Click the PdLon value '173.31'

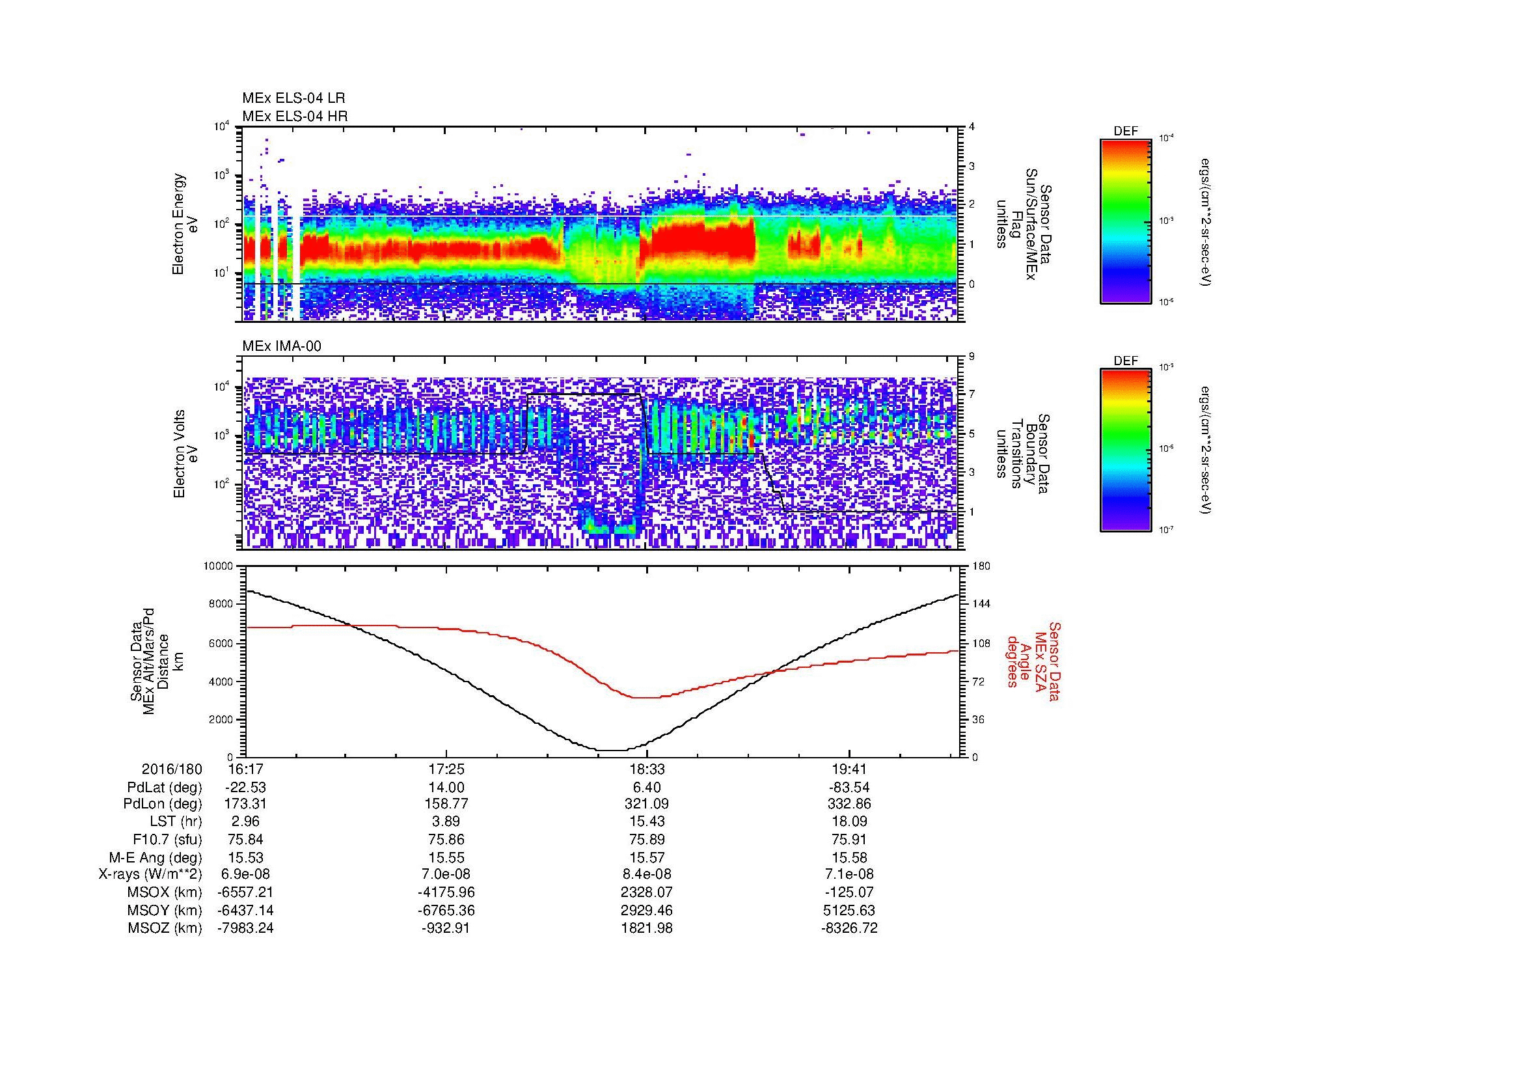pyautogui.click(x=245, y=804)
